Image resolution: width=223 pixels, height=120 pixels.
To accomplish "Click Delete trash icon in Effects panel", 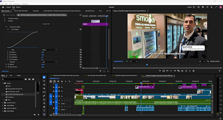I will click(38, 115).
